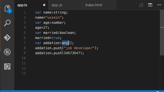The image size is (164, 92).
Task: Click line number 13 in the gutter
Action: point(24,73)
